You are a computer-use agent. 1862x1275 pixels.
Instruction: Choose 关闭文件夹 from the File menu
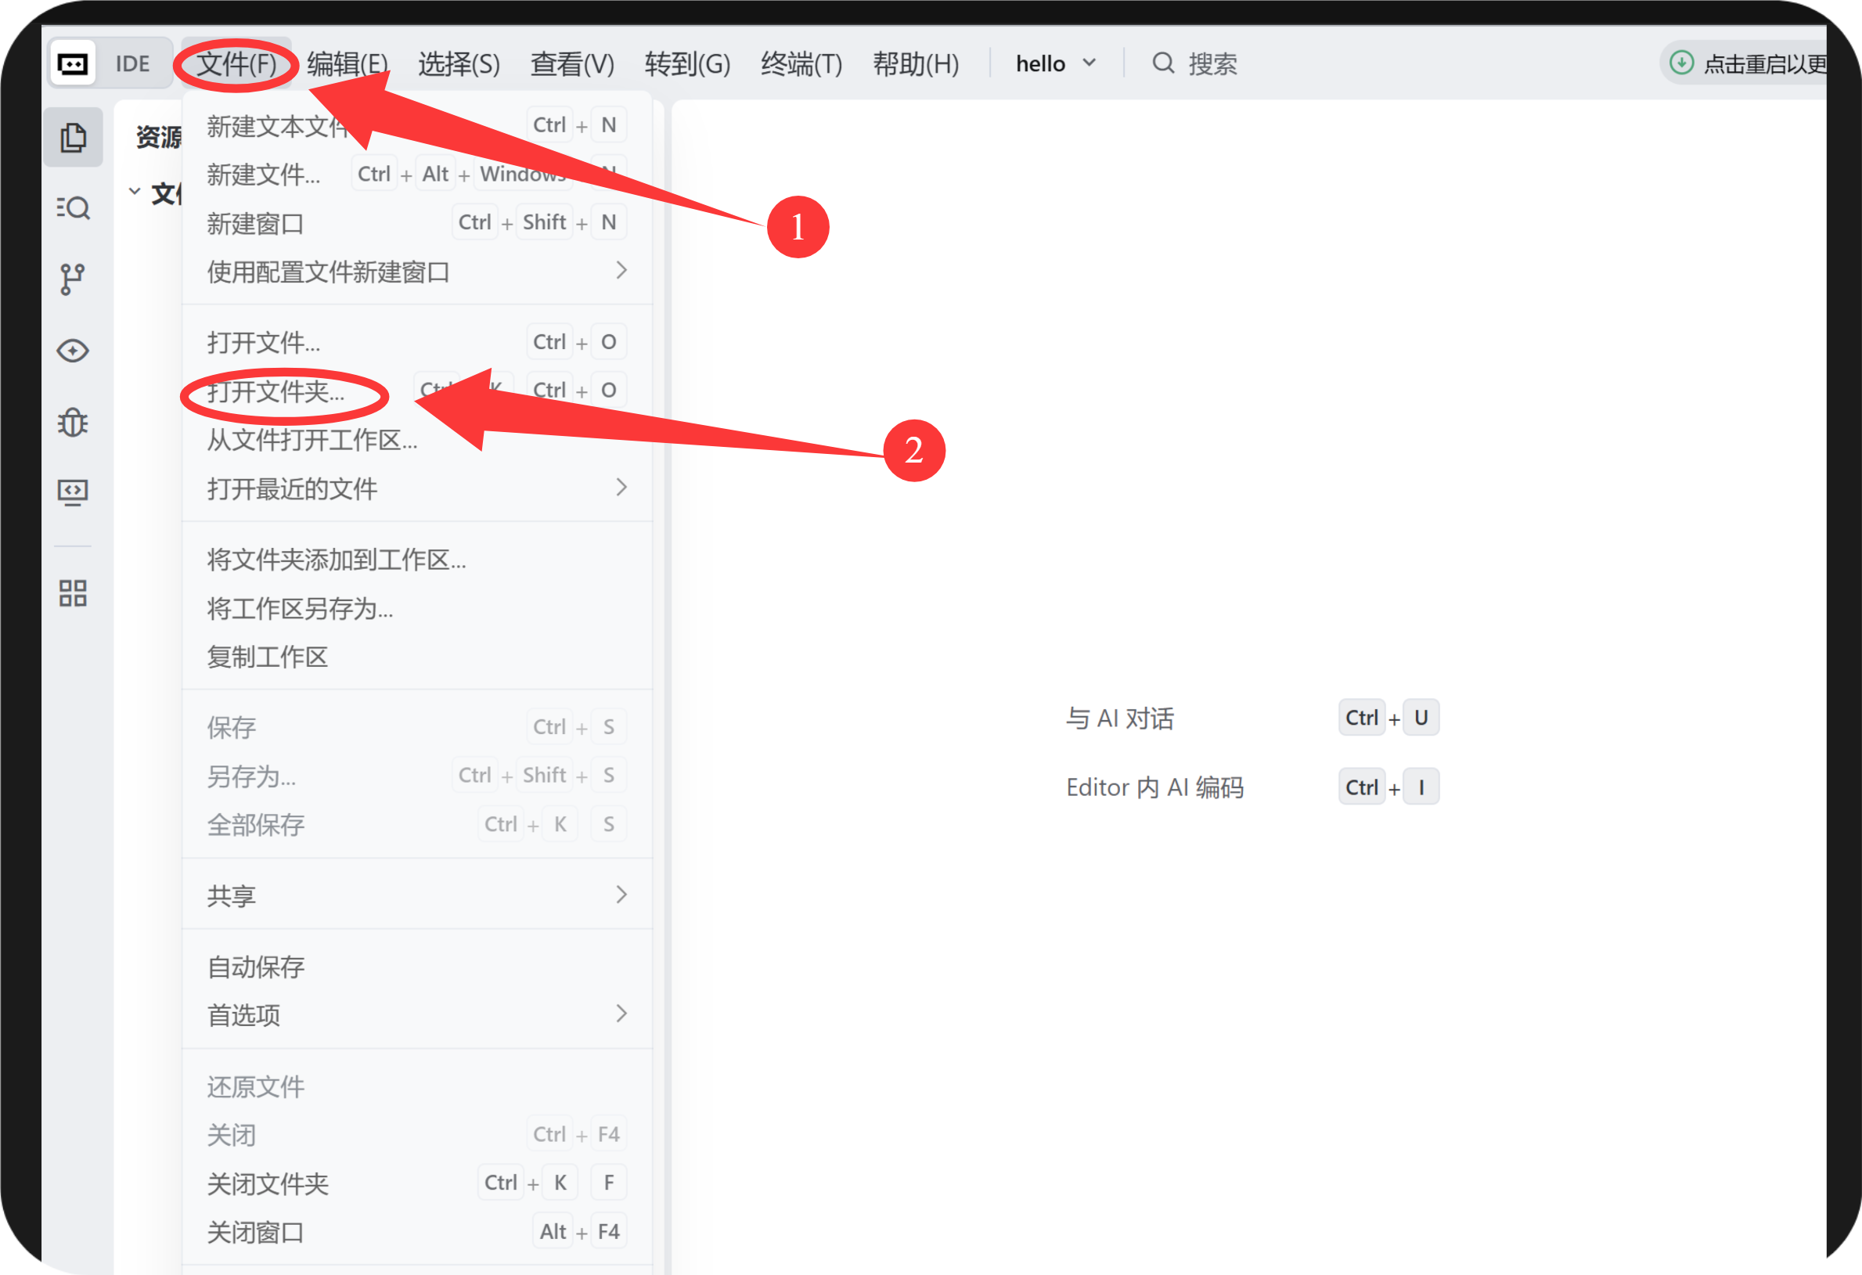[x=268, y=1183]
